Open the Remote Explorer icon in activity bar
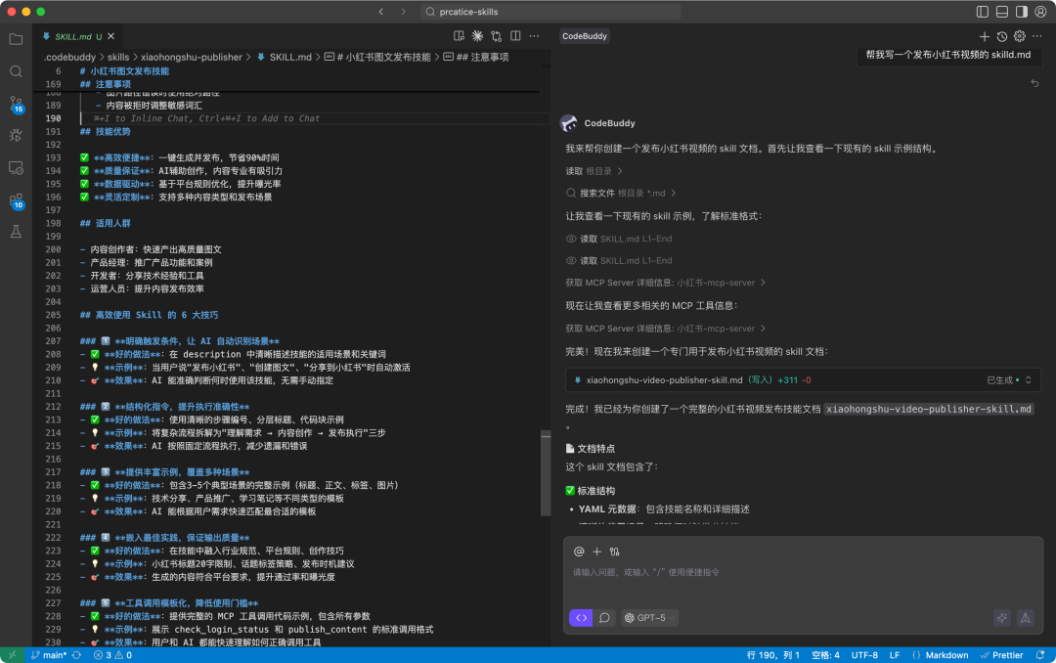The image size is (1056, 663). click(17, 167)
